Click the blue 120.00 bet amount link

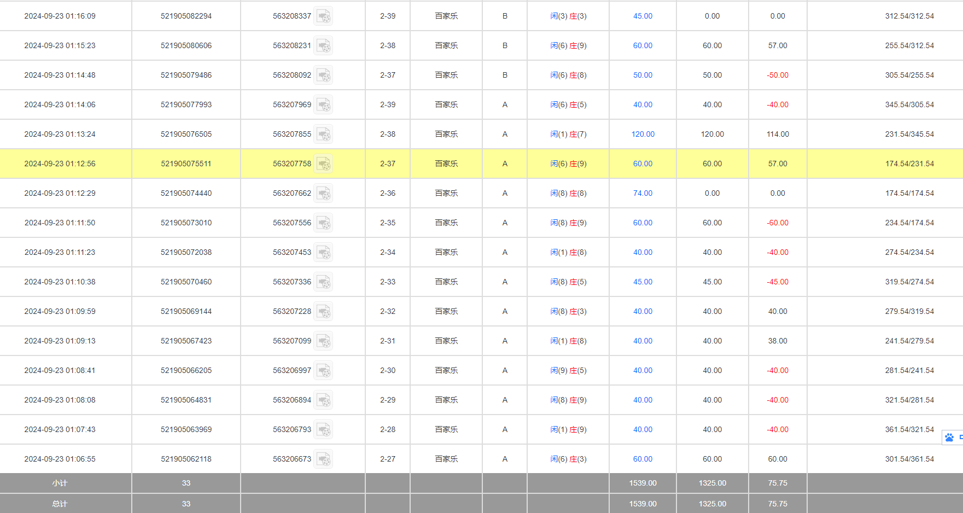643,135
